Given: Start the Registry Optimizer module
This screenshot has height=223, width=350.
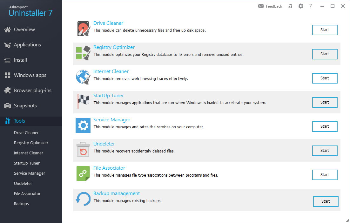Looking at the screenshot, I should coord(325,54).
